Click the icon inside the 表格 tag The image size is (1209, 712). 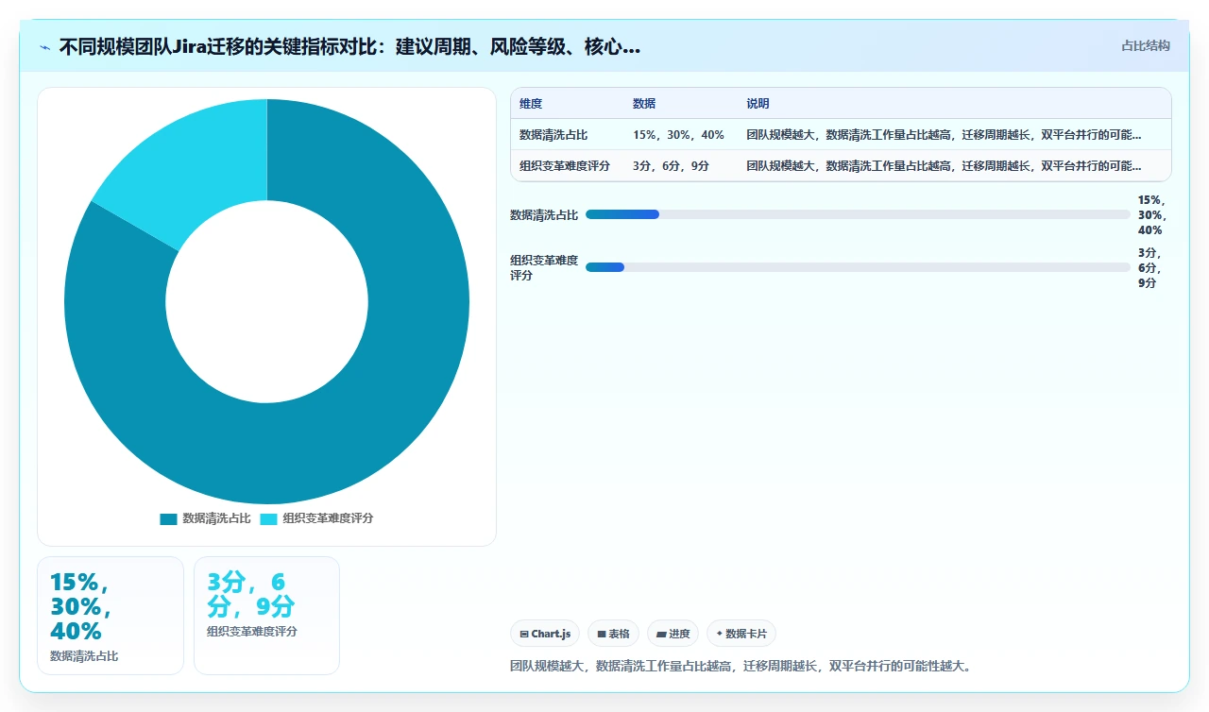tap(602, 635)
